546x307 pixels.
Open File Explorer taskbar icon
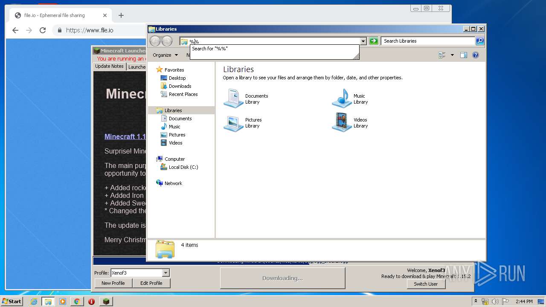[x=48, y=301]
